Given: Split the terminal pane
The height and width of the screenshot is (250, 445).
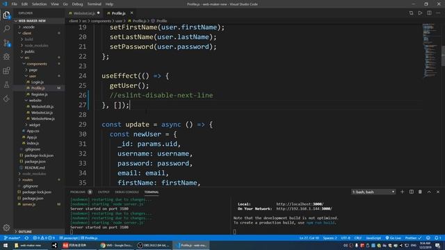Looking at the screenshot, I should coord(411,192).
